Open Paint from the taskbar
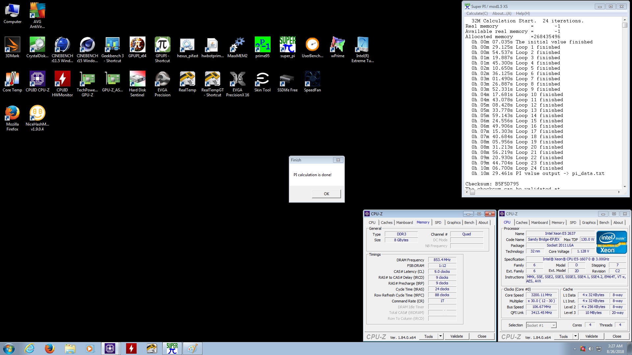 point(192,348)
